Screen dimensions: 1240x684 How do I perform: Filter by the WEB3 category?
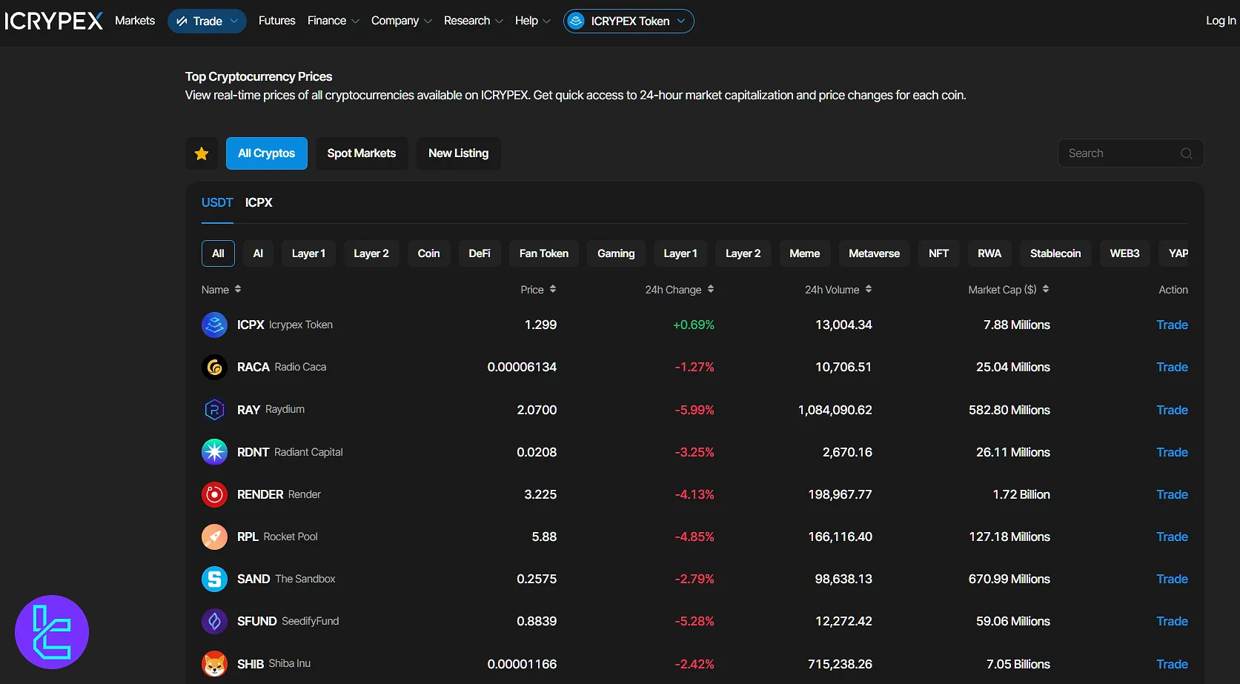point(1124,253)
